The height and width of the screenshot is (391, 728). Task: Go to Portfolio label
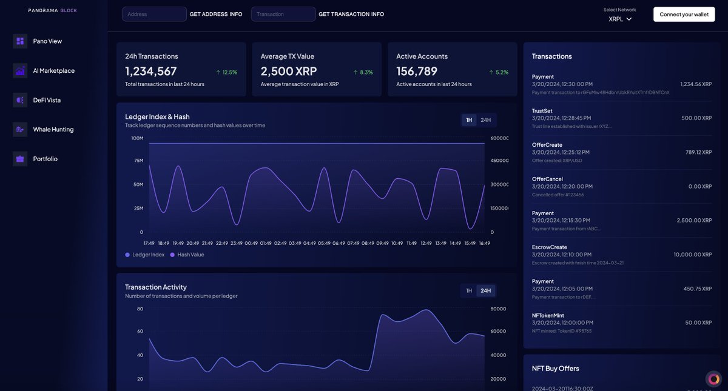tap(45, 159)
